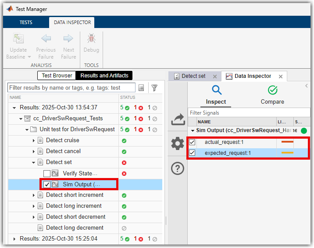Viewport: 314px width, 248px height.
Task: Go to Previous Failure
Action: (46, 46)
